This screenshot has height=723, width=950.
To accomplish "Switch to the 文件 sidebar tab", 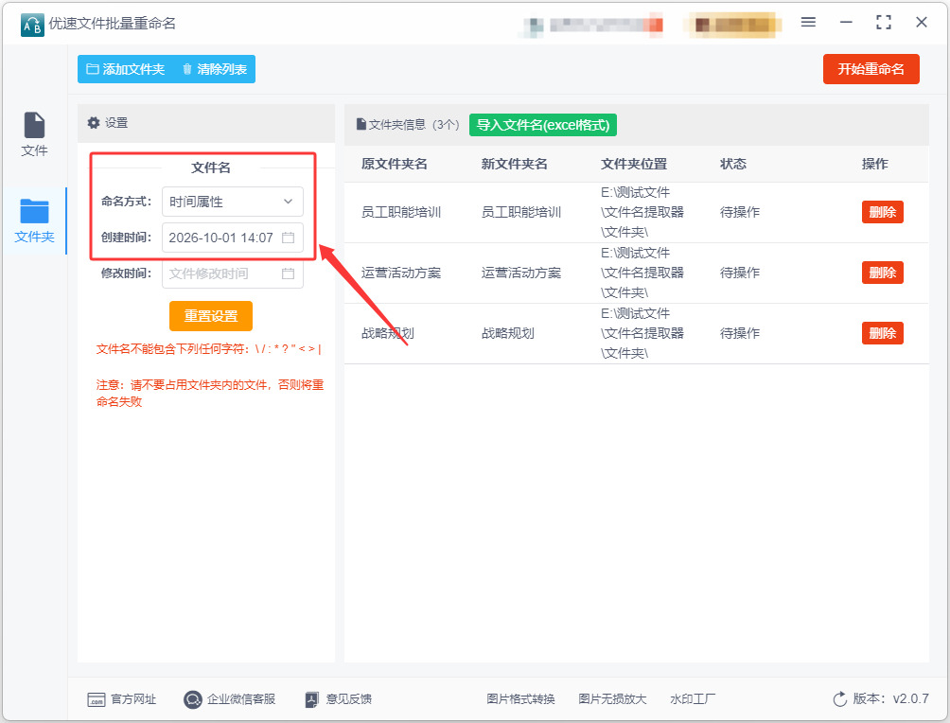I will click(34, 134).
